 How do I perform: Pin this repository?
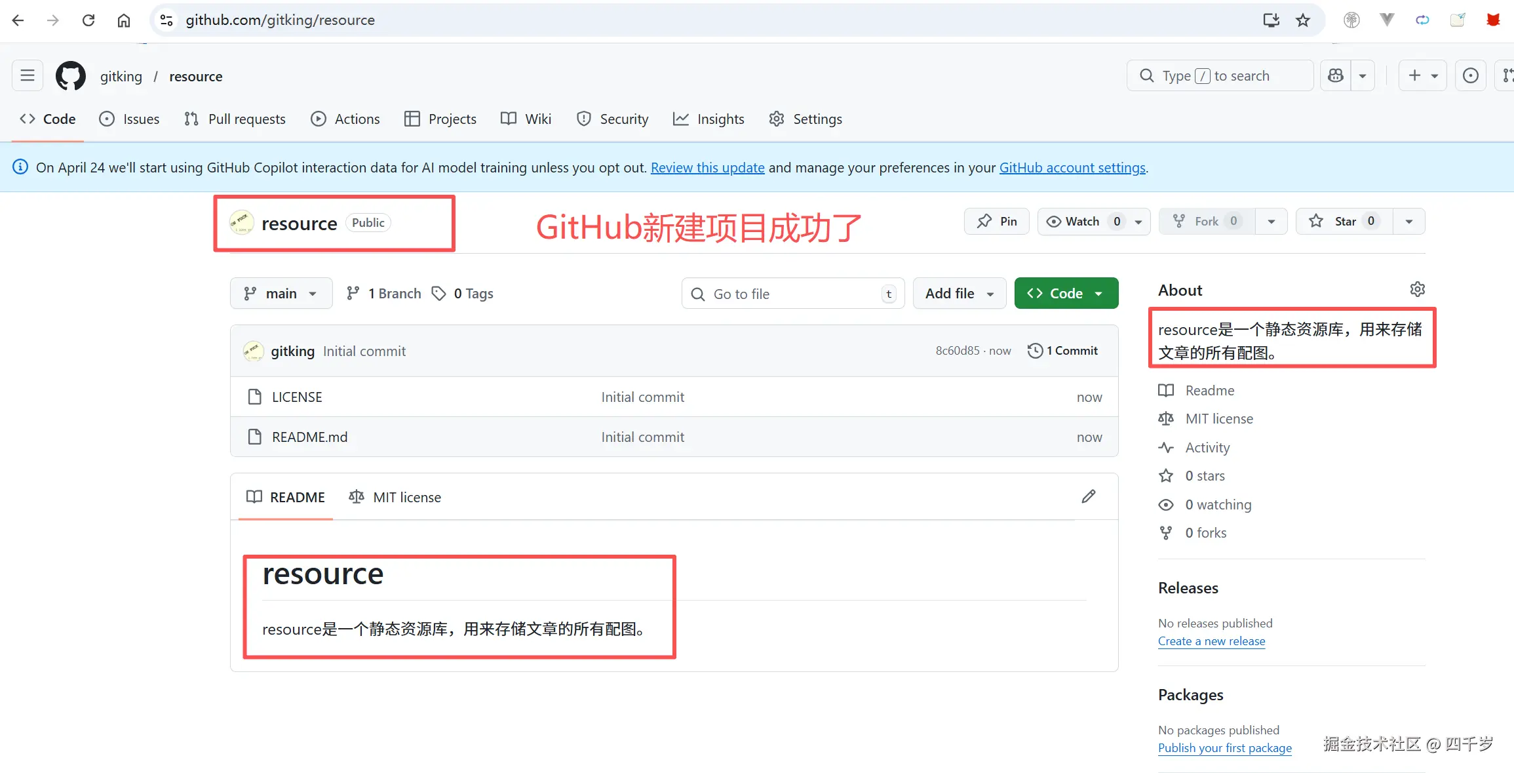pyautogui.click(x=996, y=221)
